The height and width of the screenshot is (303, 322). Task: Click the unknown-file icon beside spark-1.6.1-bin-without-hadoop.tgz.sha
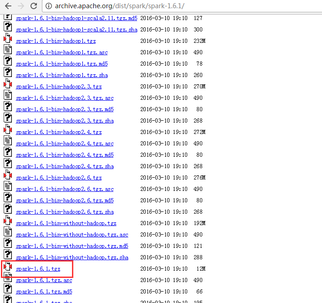[8, 255]
